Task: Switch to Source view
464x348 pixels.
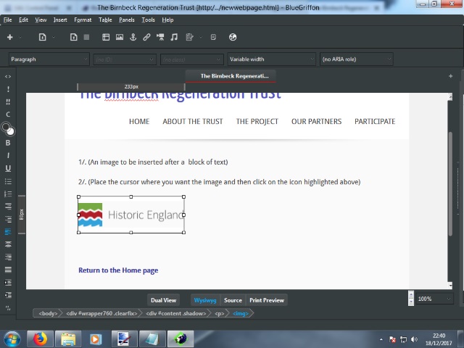Action: click(233, 300)
